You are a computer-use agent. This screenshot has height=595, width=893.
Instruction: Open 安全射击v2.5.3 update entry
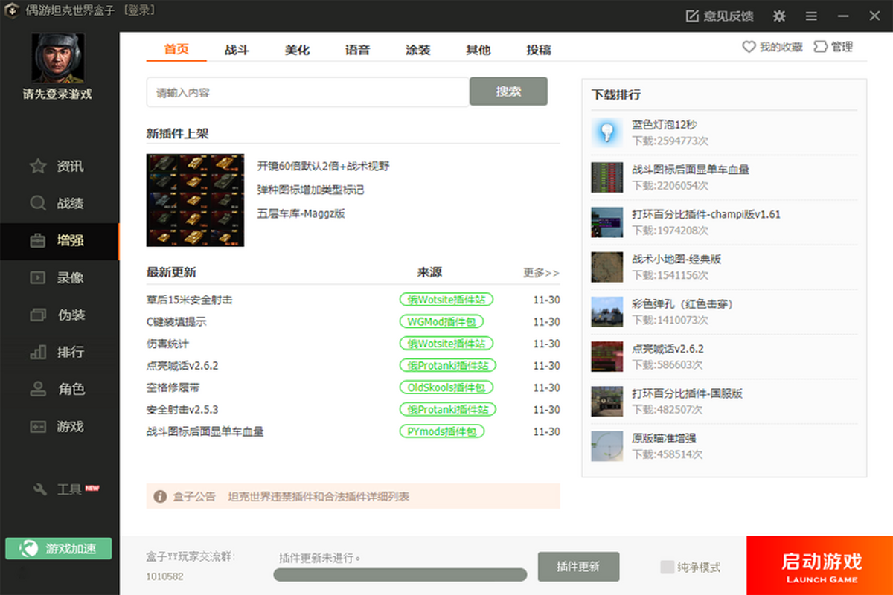(182, 410)
